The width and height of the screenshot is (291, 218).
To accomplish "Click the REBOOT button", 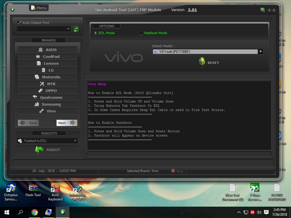I will click(48, 150).
